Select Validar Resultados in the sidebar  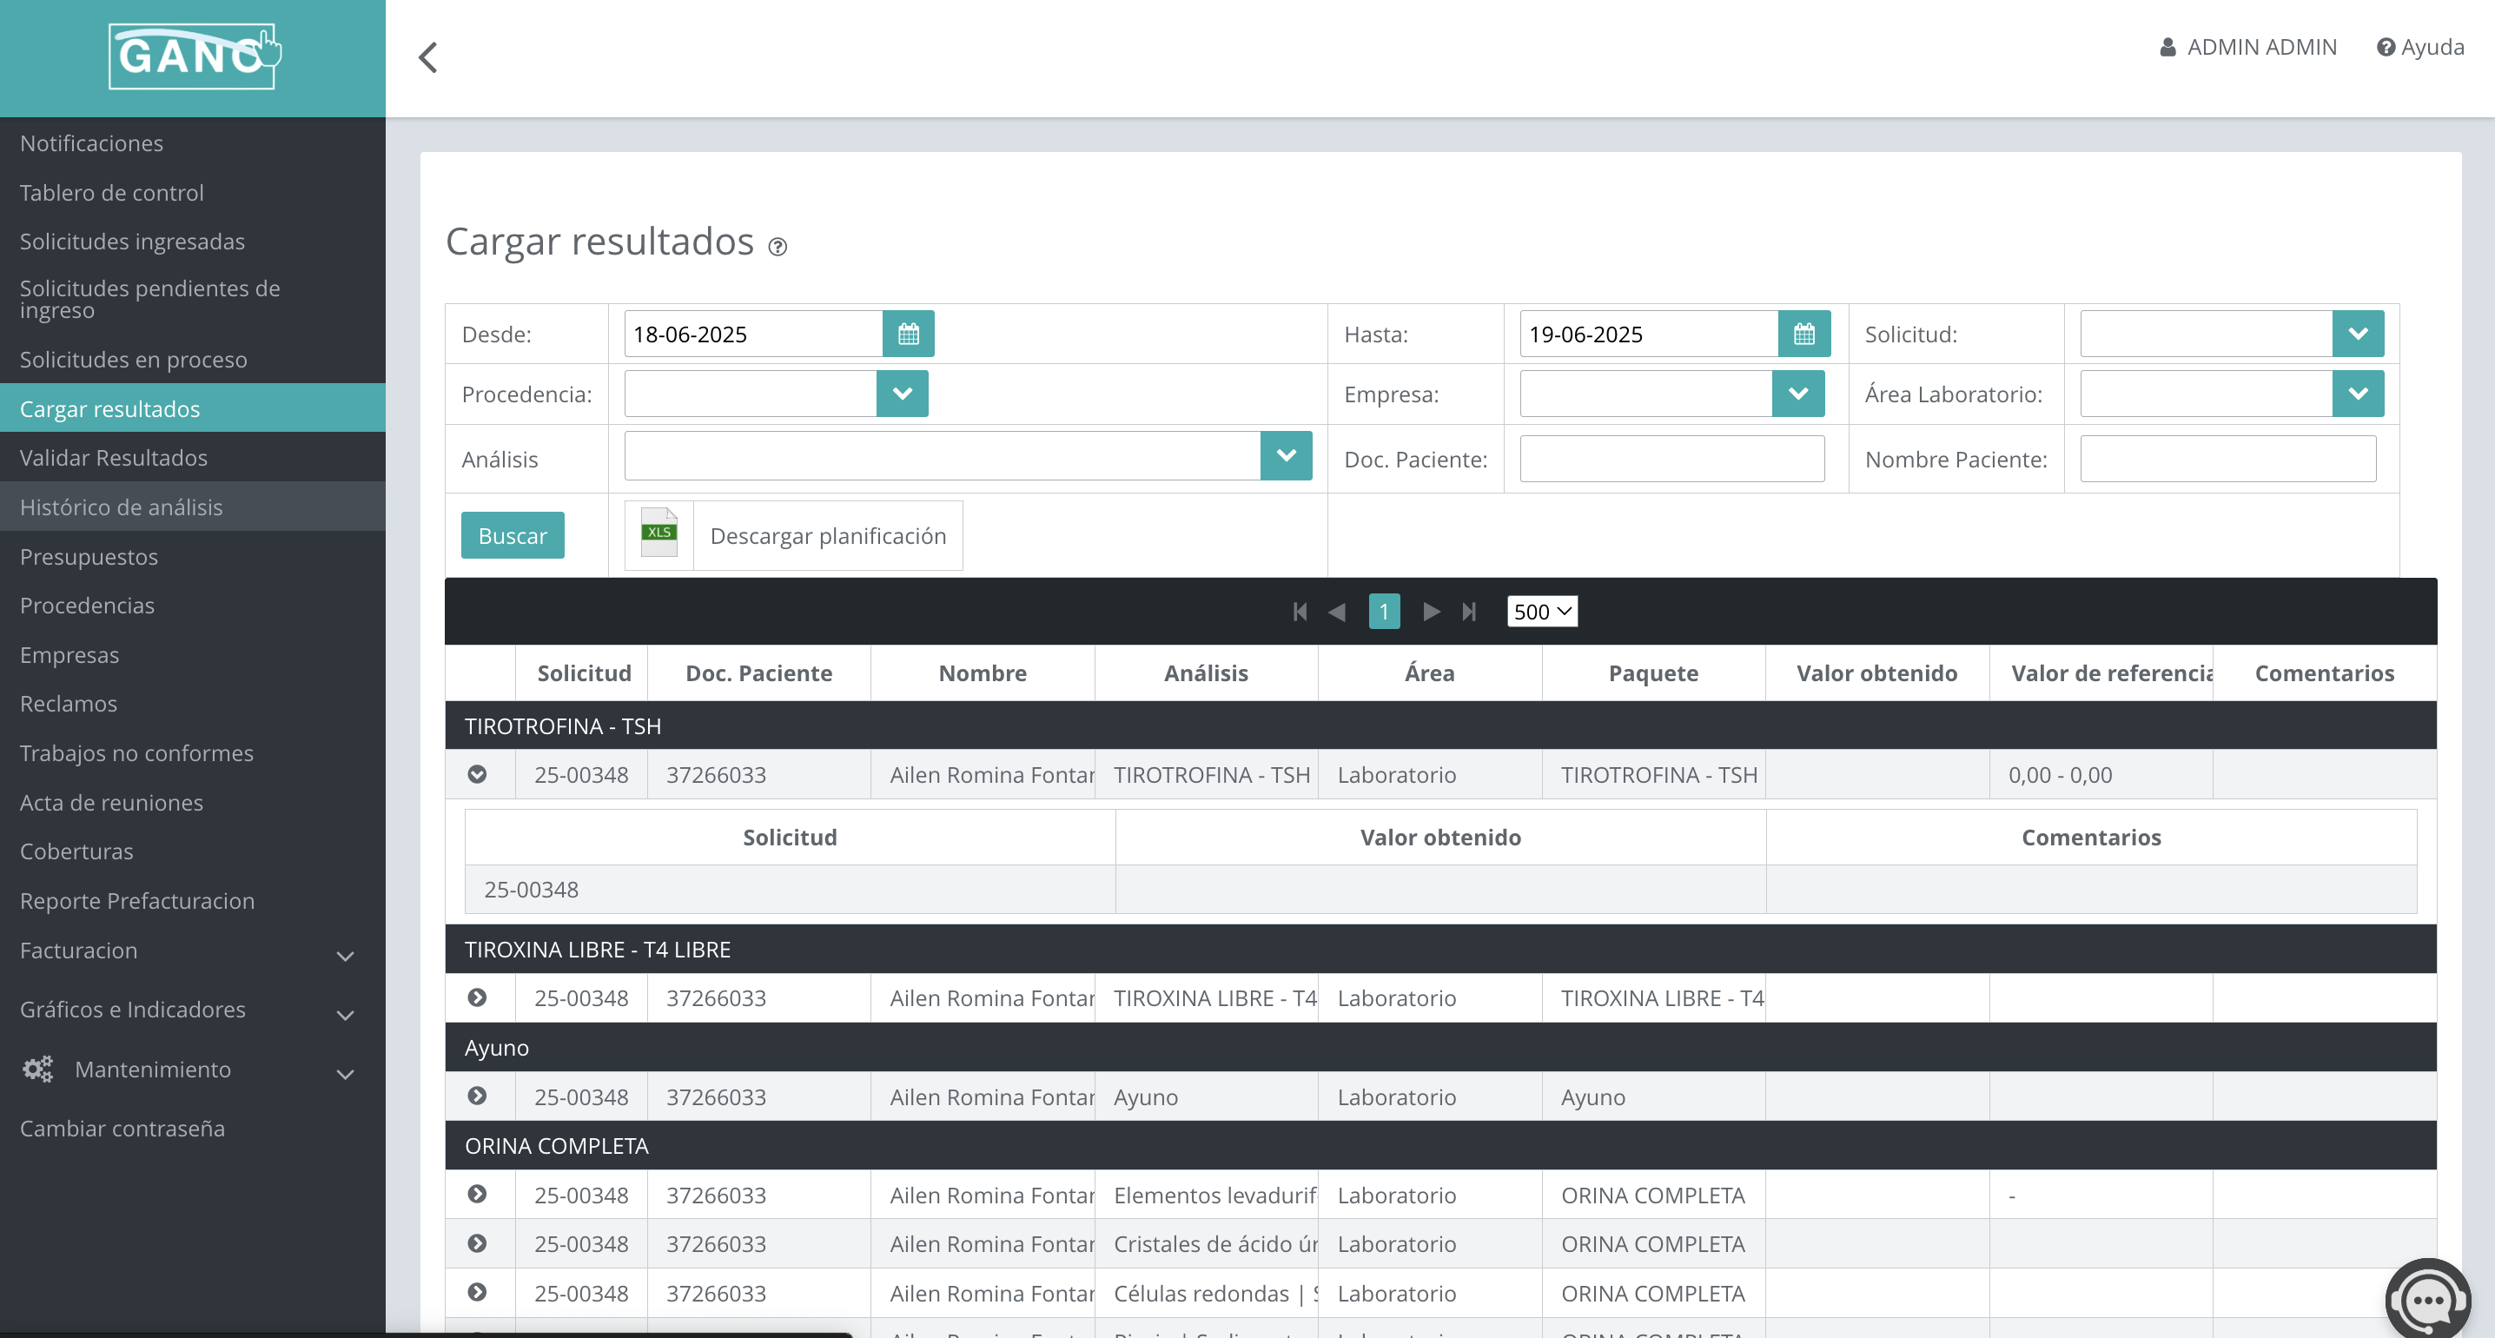tap(113, 457)
